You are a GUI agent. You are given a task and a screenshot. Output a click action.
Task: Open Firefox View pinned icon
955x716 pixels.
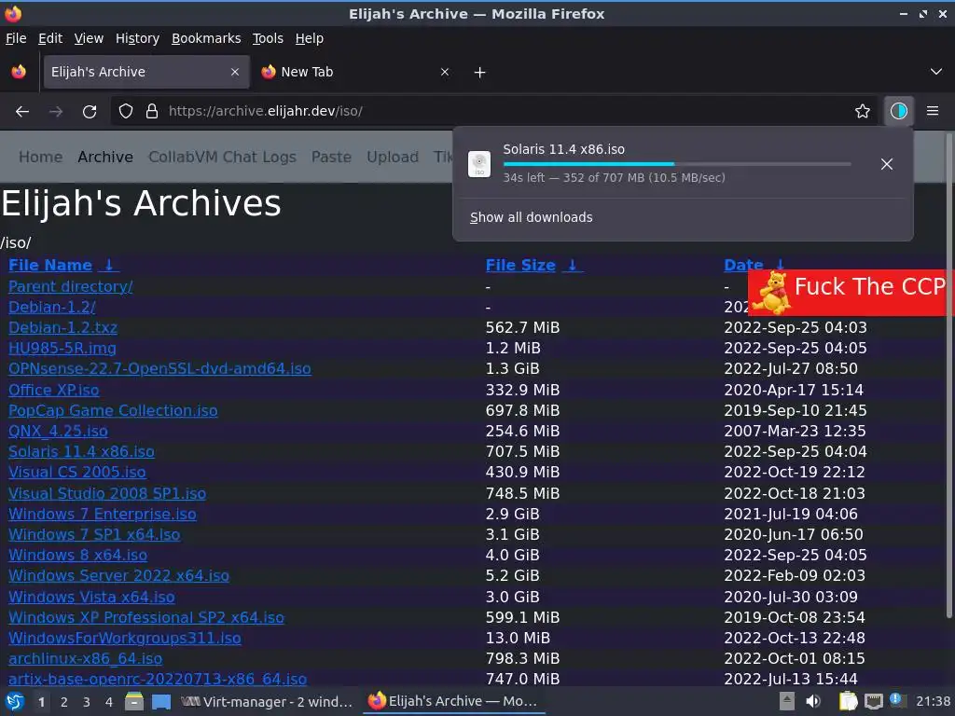tap(19, 72)
